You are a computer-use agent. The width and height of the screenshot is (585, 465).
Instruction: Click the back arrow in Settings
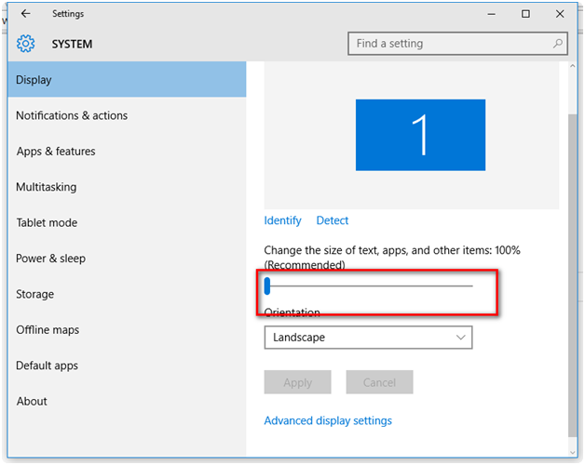(x=25, y=14)
